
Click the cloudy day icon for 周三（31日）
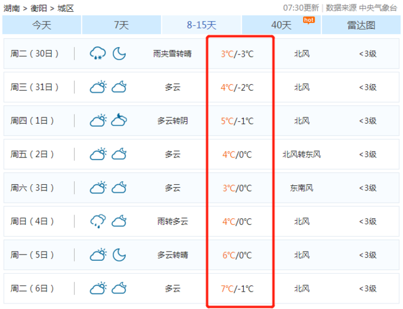(x=98, y=87)
